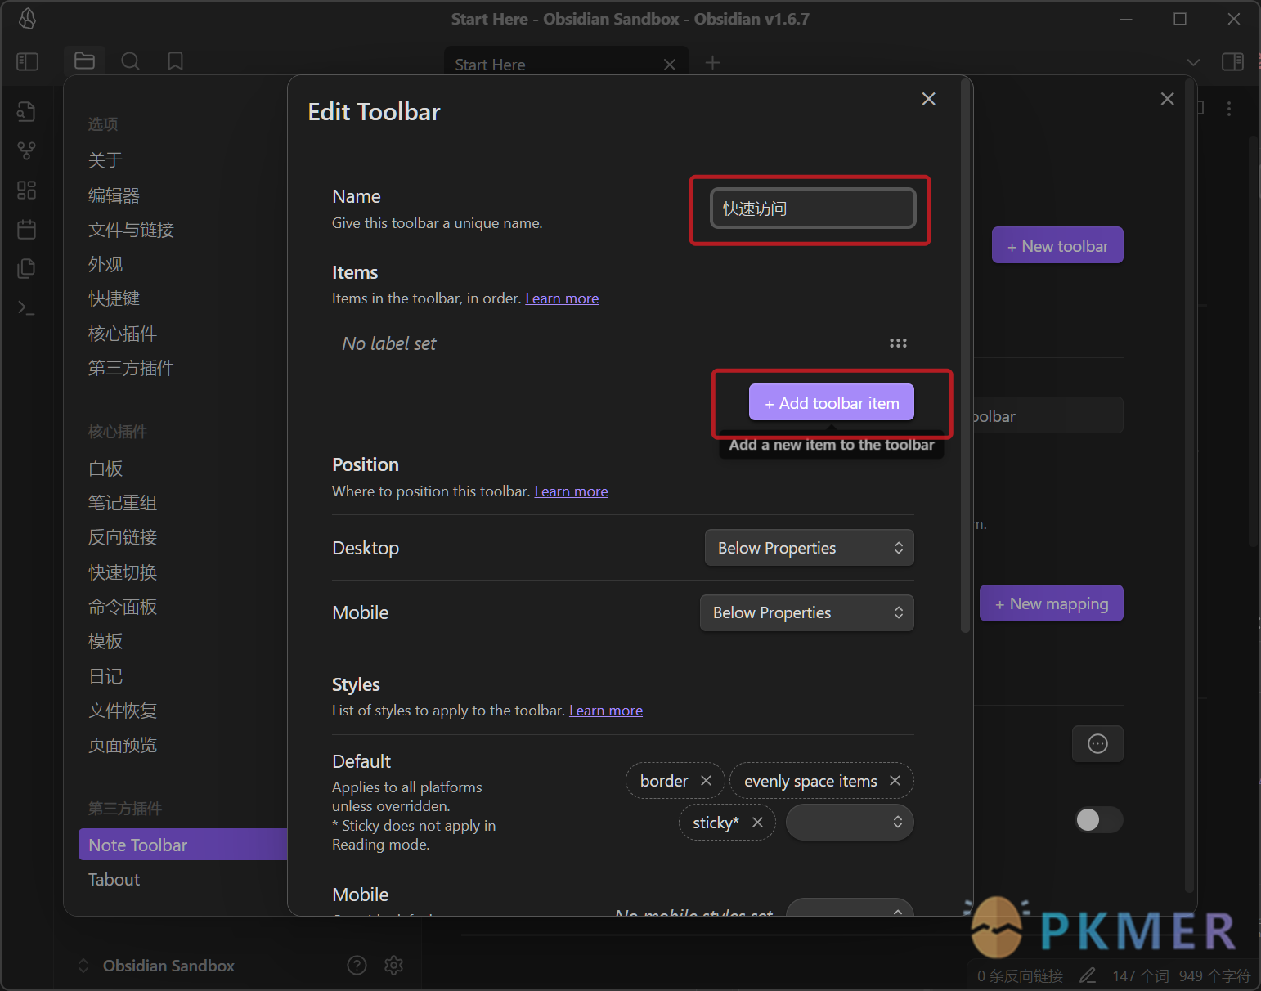Close the Edit Toolbar dialog

click(x=928, y=99)
